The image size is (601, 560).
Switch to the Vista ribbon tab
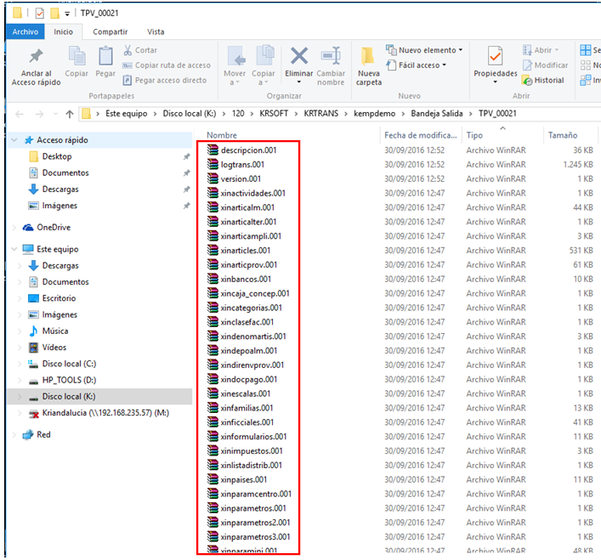point(156,31)
